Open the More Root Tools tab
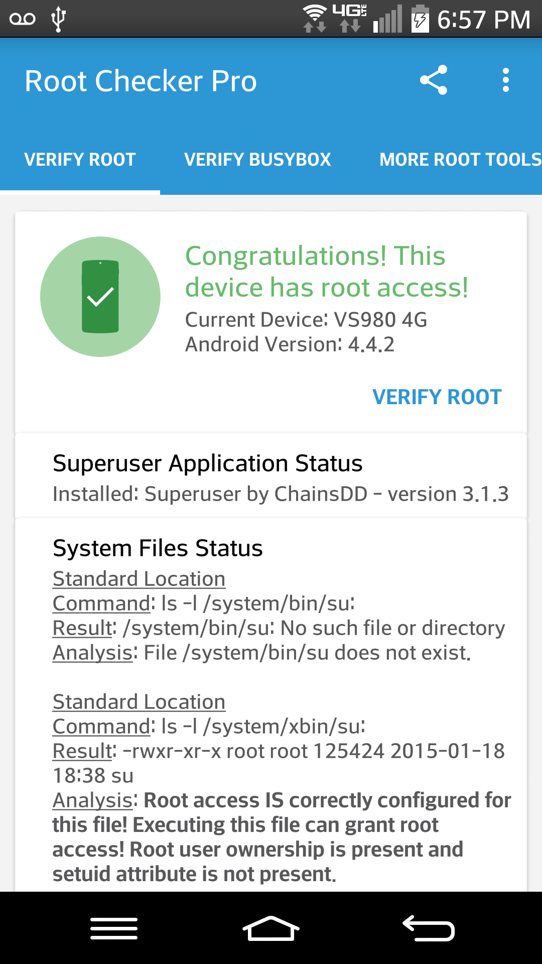The image size is (542, 964). coord(460,160)
